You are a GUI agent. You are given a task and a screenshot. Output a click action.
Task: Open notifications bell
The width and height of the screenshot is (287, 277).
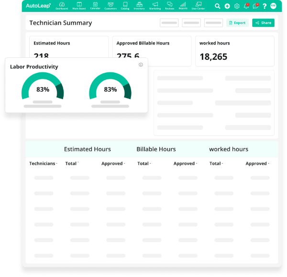click(x=246, y=6)
